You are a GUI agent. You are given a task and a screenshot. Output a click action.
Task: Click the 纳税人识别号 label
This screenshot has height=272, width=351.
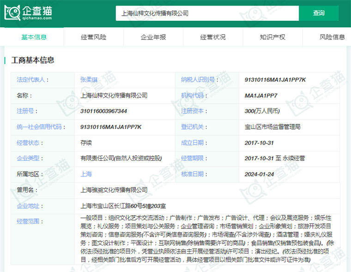(198, 80)
